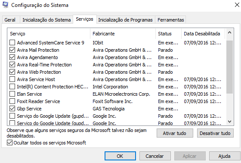The image size is (241, 163).
Task: Disable Avira Real-Time Protection checkbox
Action: (12, 65)
